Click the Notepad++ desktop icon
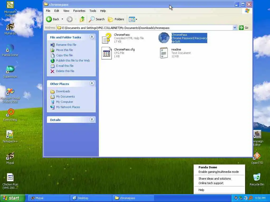Viewport: 270px width, 202px height. (10, 134)
